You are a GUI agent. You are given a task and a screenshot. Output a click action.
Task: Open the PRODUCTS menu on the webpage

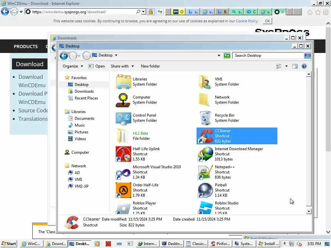click(26, 46)
